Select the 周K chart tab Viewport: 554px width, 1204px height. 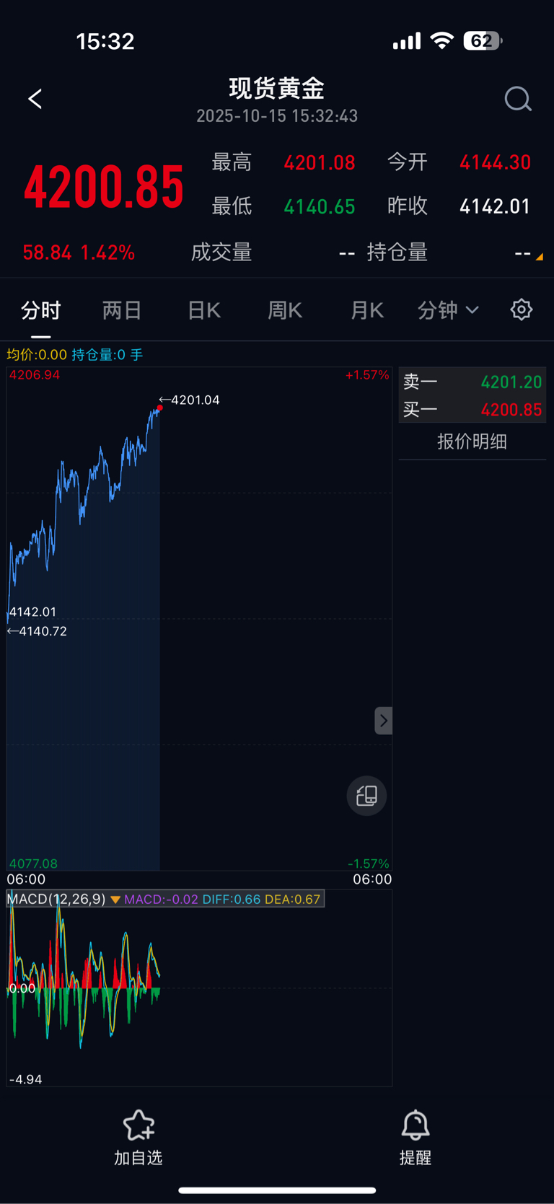point(285,310)
